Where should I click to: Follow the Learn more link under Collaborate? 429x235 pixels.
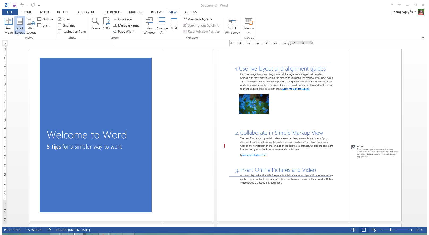[x=253, y=155]
